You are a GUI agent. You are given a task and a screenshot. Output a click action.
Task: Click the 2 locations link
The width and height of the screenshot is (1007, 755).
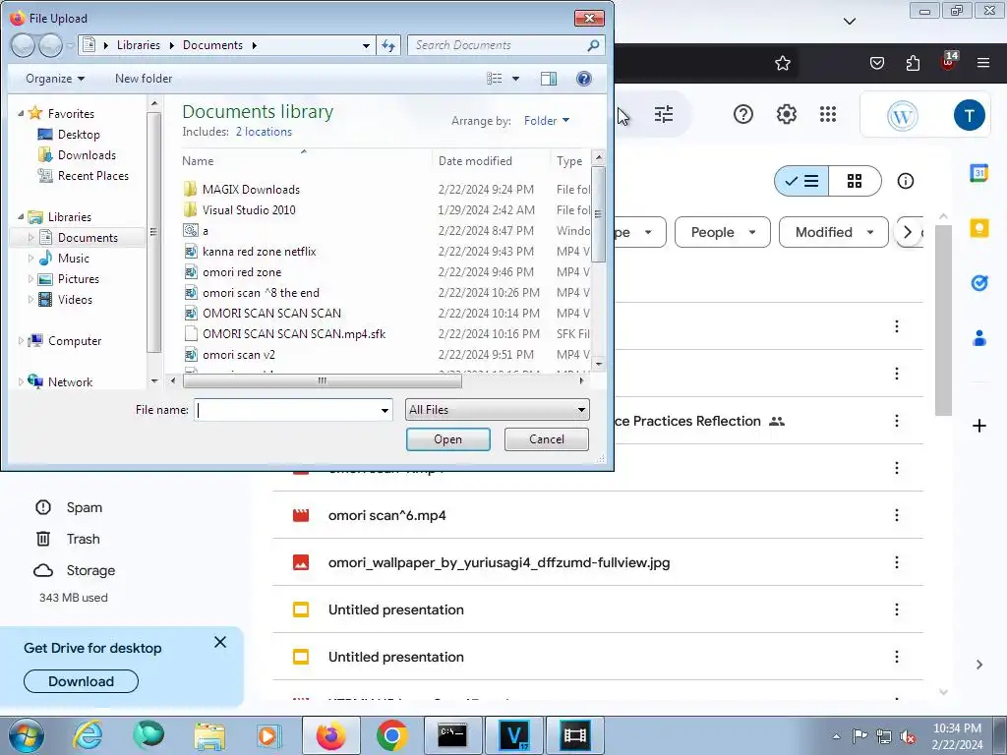click(264, 132)
